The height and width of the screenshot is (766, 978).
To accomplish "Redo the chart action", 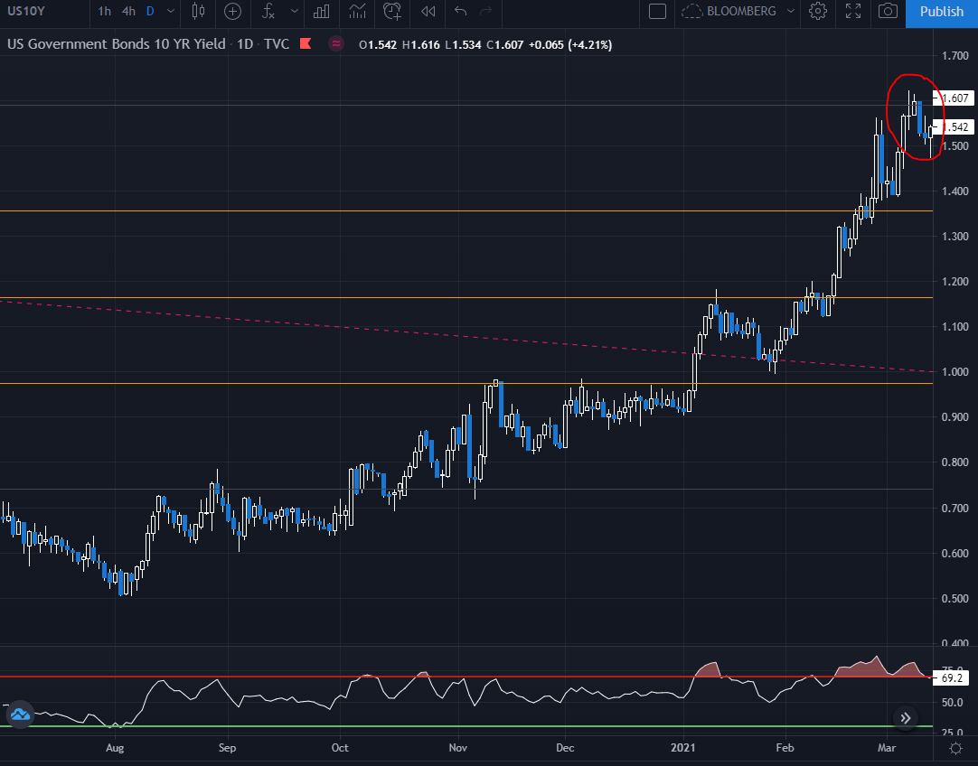I will tap(486, 11).
